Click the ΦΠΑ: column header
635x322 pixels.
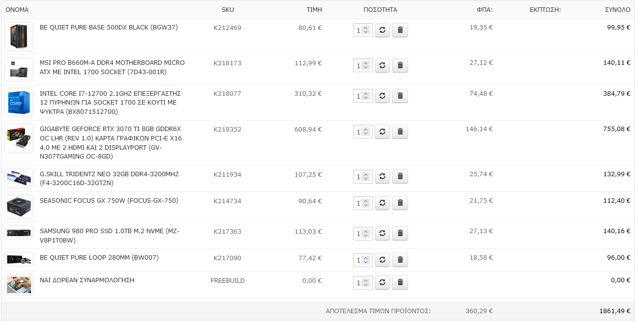tap(485, 10)
